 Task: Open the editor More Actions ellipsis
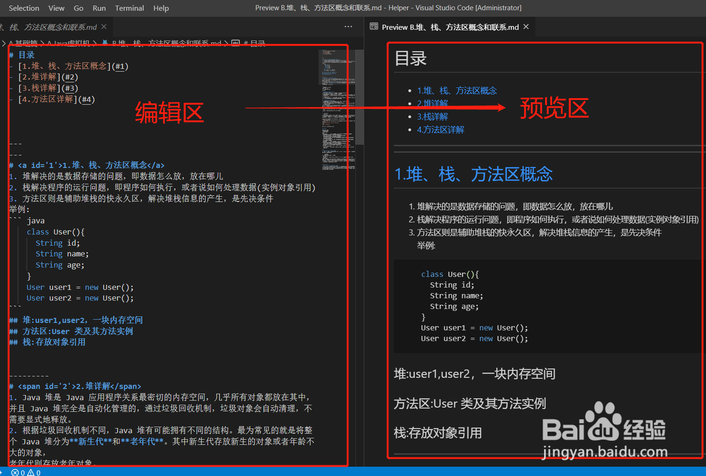coord(348,27)
